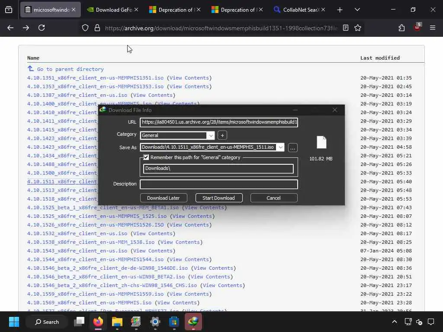Image resolution: width=443 pixels, height=332 pixels.
Task: Open Microsoft Store on taskbar
Action: (x=174, y=322)
